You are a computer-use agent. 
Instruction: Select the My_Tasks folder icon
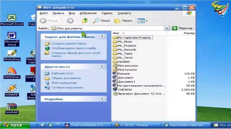[x=115, y=54]
